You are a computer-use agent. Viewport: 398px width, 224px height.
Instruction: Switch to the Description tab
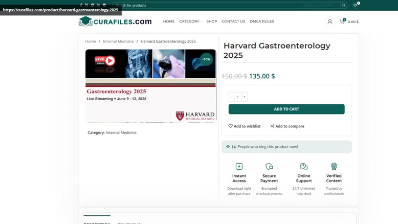click(97, 223)
